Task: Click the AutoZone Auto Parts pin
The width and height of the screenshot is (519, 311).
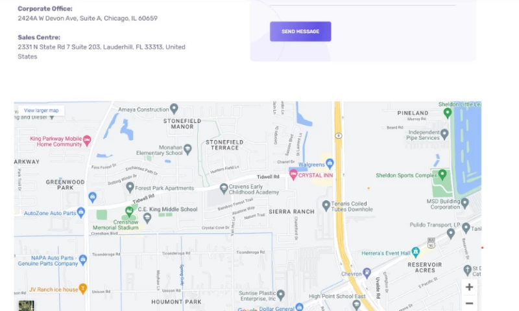Action: (x=80, y=212)
